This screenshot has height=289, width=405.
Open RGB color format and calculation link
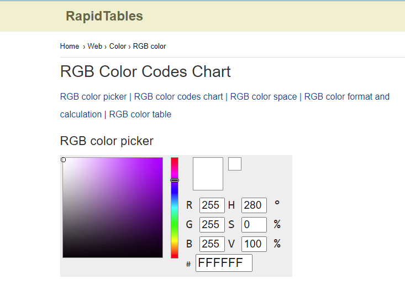coord(346,96)
